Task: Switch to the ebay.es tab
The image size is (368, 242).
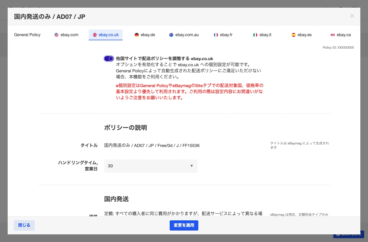Action: [x=302, y=35]
